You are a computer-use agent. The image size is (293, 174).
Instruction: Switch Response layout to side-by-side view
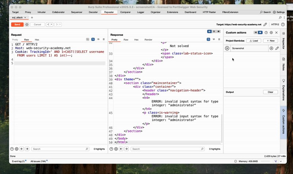tap(209, 32)
